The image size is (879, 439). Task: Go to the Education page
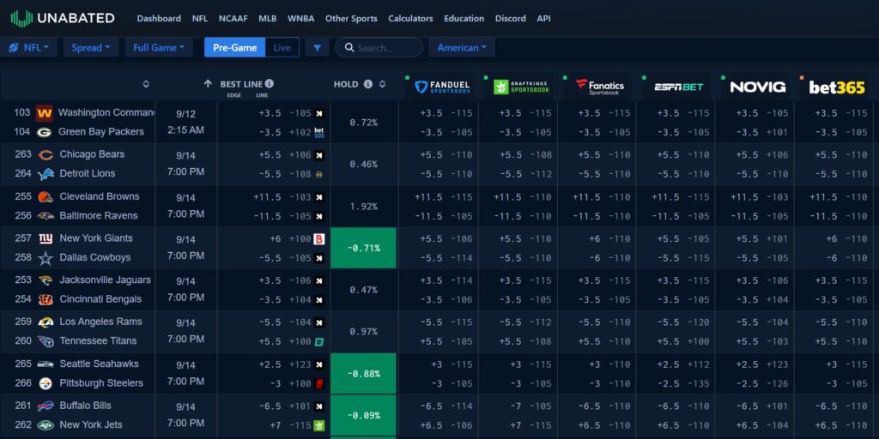tap(464, 19)
